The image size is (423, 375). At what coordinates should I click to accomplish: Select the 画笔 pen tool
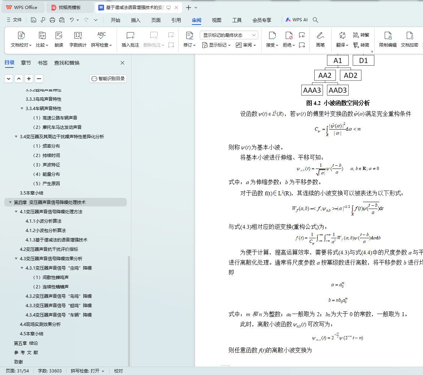[320, 39]
